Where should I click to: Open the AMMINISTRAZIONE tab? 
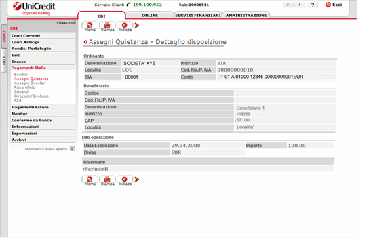click(x=246, y=15)
